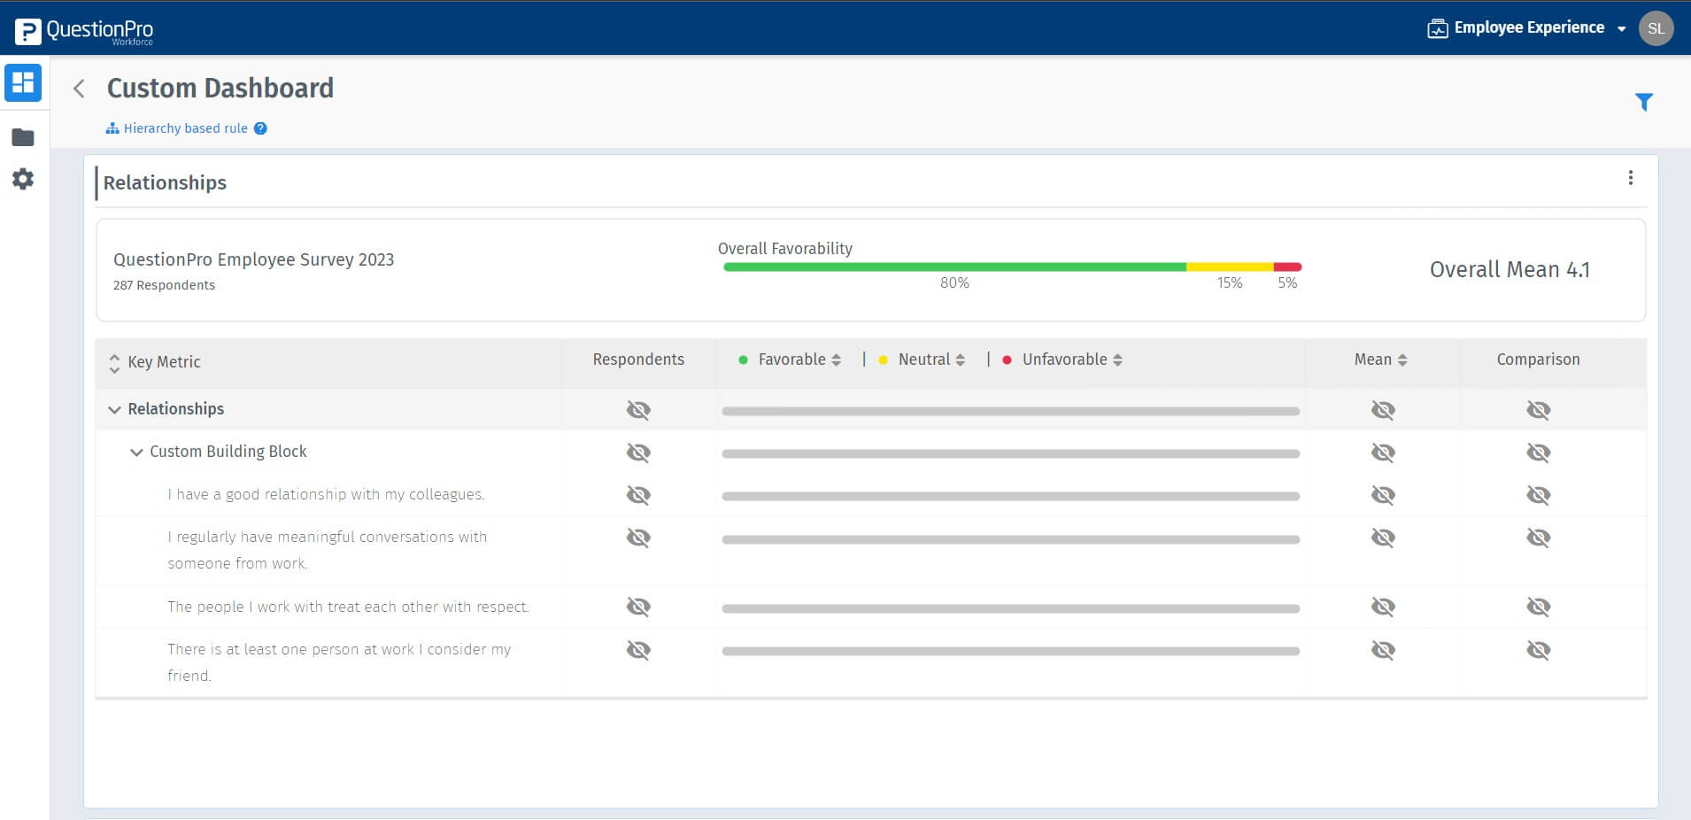Open the filter funnel icon
1691x820 pixels.
1643,103
